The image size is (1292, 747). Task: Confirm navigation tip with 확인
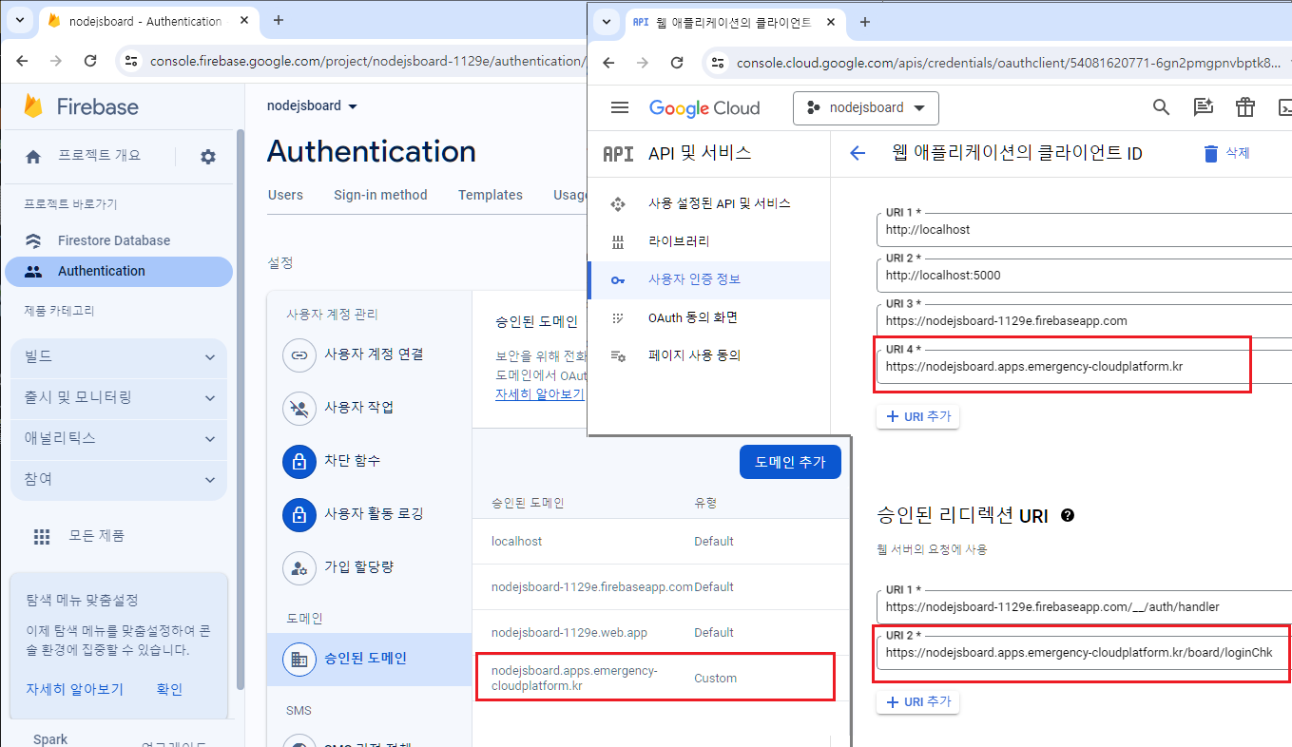(169, 689)
